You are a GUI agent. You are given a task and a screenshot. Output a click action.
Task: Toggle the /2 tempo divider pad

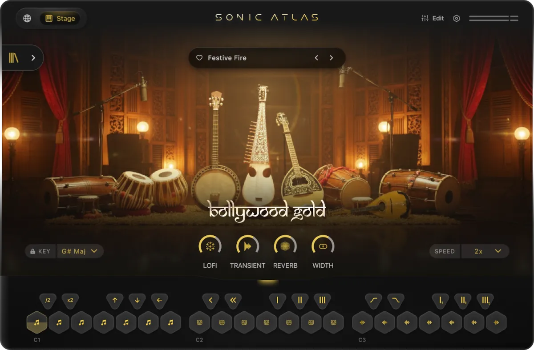pyautogui.click(x=48, y=301)
